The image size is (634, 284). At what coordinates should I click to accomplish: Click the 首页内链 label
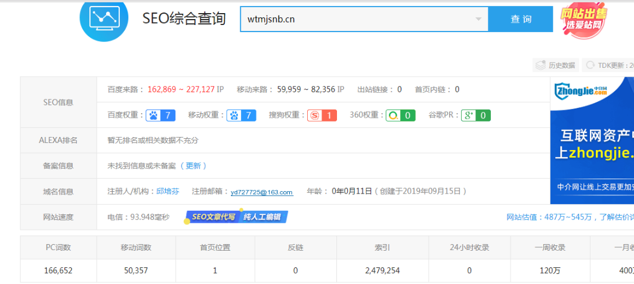click(432, 89)
